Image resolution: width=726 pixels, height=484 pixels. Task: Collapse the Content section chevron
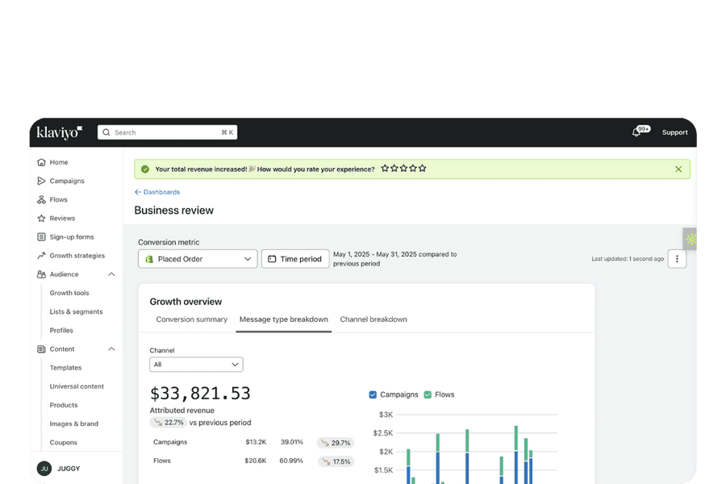point(111,348)
